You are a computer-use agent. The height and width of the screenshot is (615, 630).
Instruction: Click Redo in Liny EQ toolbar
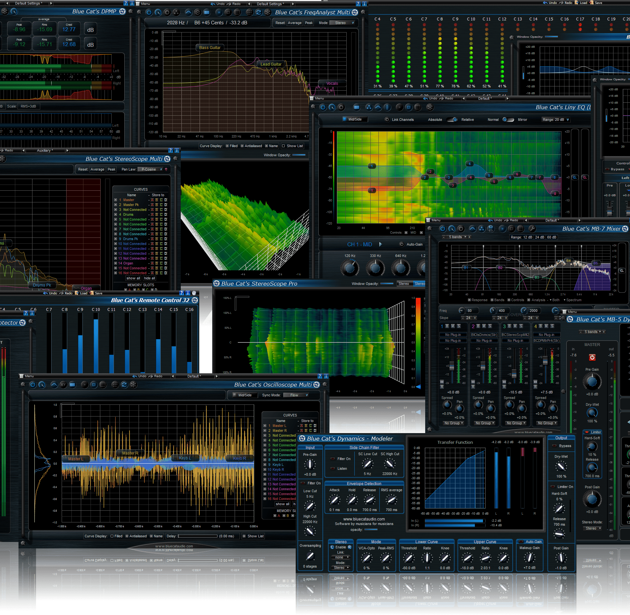[x=446, y=98]
